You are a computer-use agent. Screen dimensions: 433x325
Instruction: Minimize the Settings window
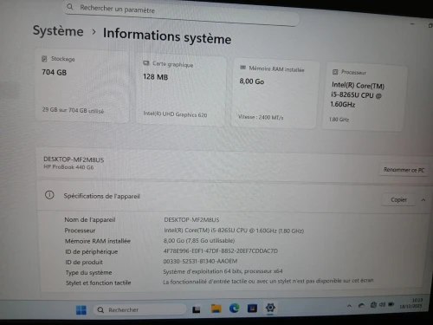(412, 24)
